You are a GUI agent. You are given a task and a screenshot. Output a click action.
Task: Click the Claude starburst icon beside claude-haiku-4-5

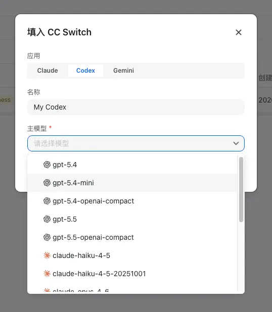coord(47,255)
